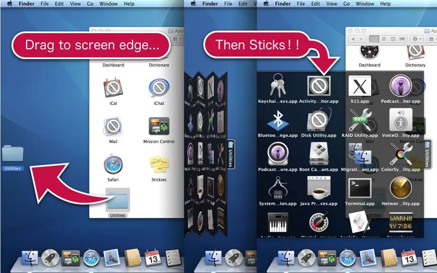
Task: Open the Console warning-display icon
Action: click(x=401, y=222)
